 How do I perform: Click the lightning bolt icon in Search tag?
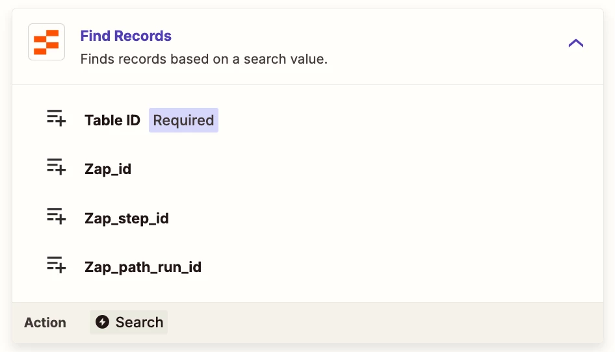pyautogui.click(x=102, y=322)
